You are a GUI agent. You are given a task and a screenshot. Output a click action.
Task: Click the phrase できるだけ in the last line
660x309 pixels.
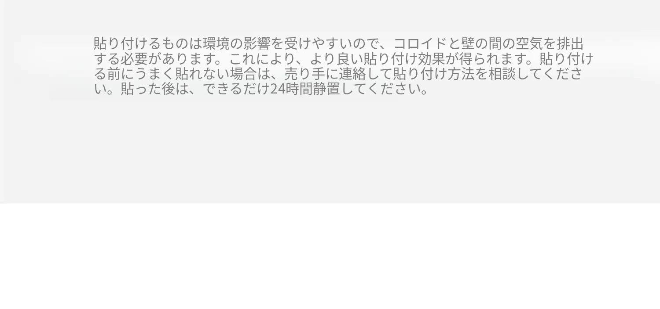(235, 90)
